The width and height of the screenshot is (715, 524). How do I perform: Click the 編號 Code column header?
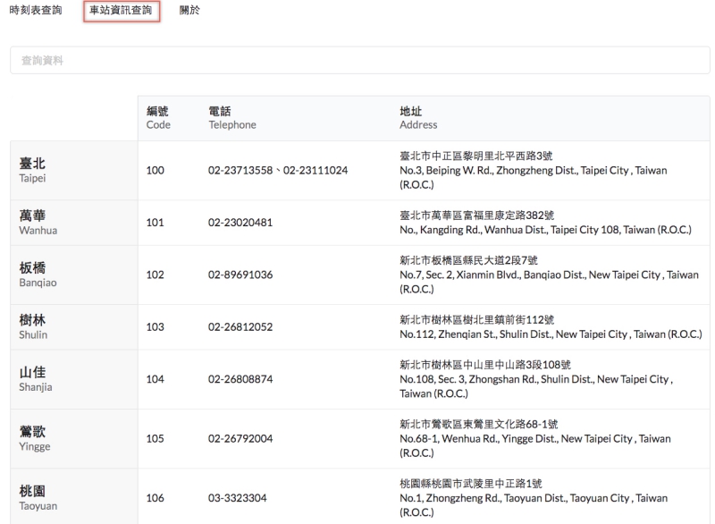click(157, 118)
